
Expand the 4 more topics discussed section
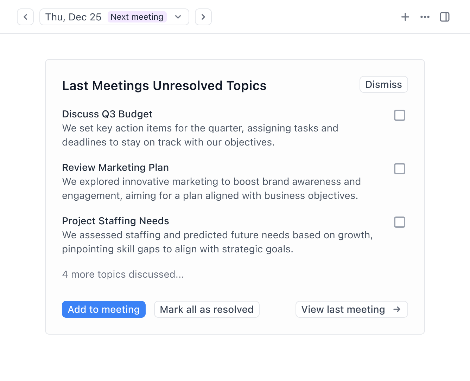(123, 274)
